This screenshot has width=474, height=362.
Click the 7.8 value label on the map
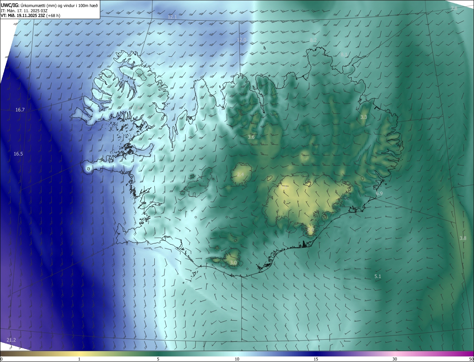click(454, 8)
